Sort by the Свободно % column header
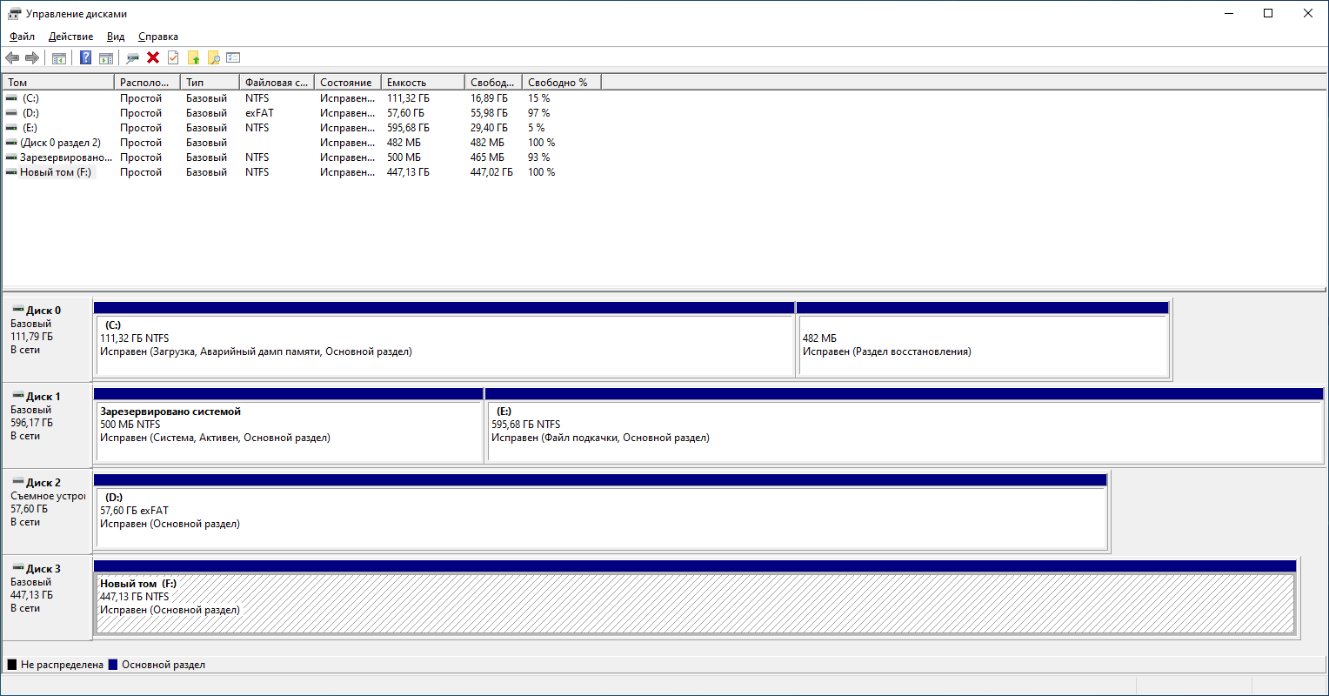 562,83
